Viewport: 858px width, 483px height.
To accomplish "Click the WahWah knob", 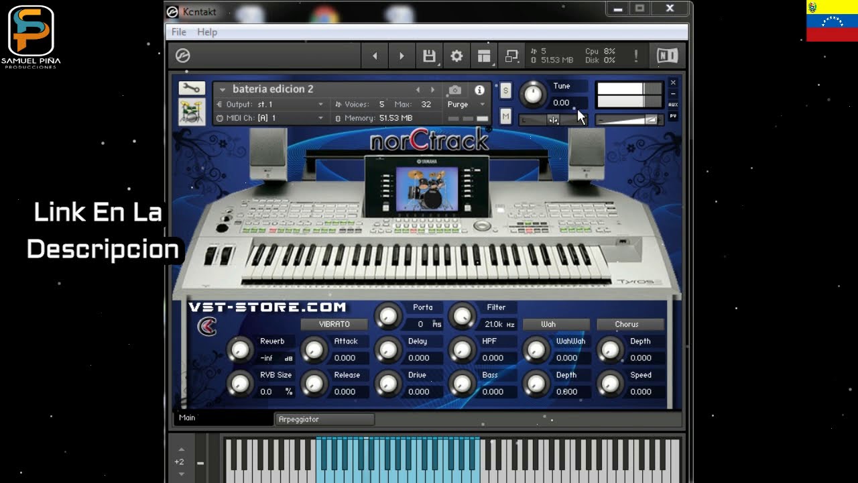I will pyautogui.click(x=536, y=350).
